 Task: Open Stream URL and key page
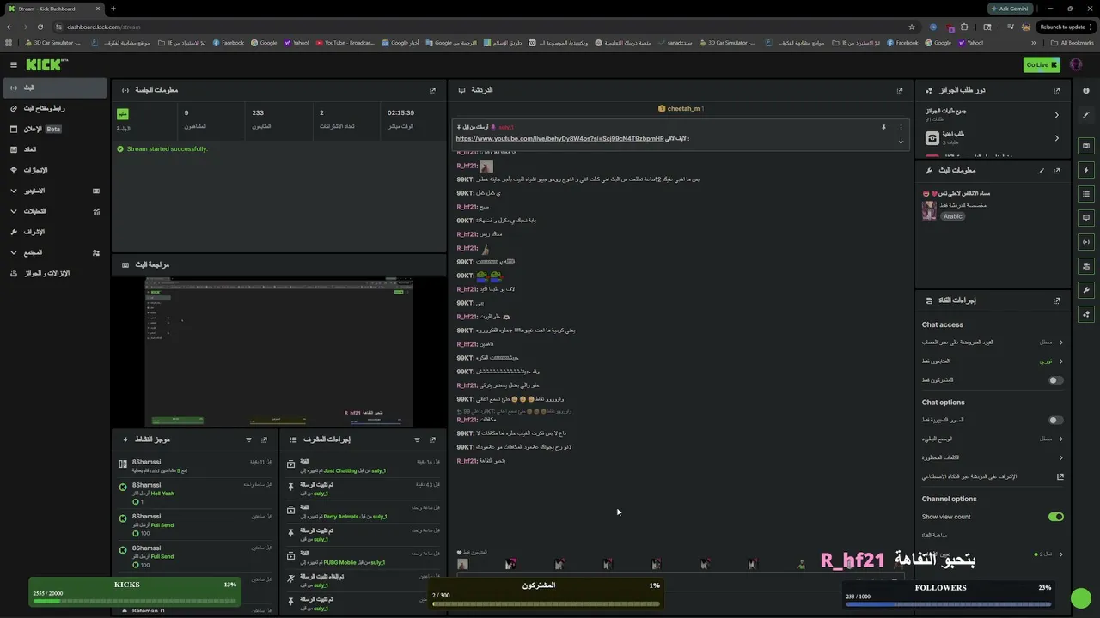(54, 108)
